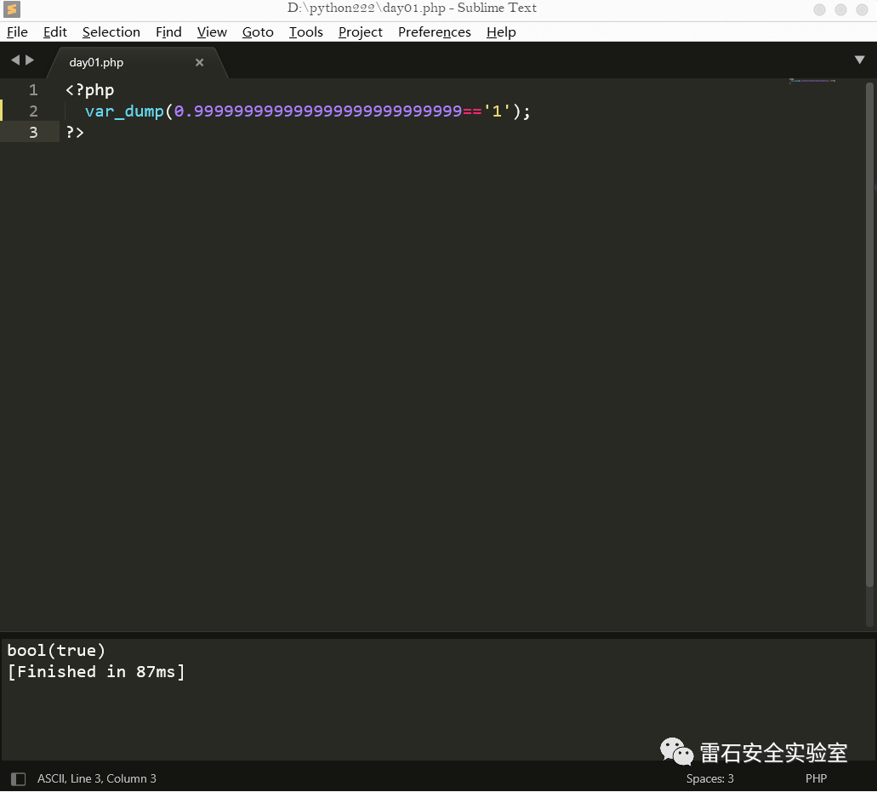This screenshot has width=877, height=792.
Task: Toggle the side bar panel icon
Action: tap(18, 778)
